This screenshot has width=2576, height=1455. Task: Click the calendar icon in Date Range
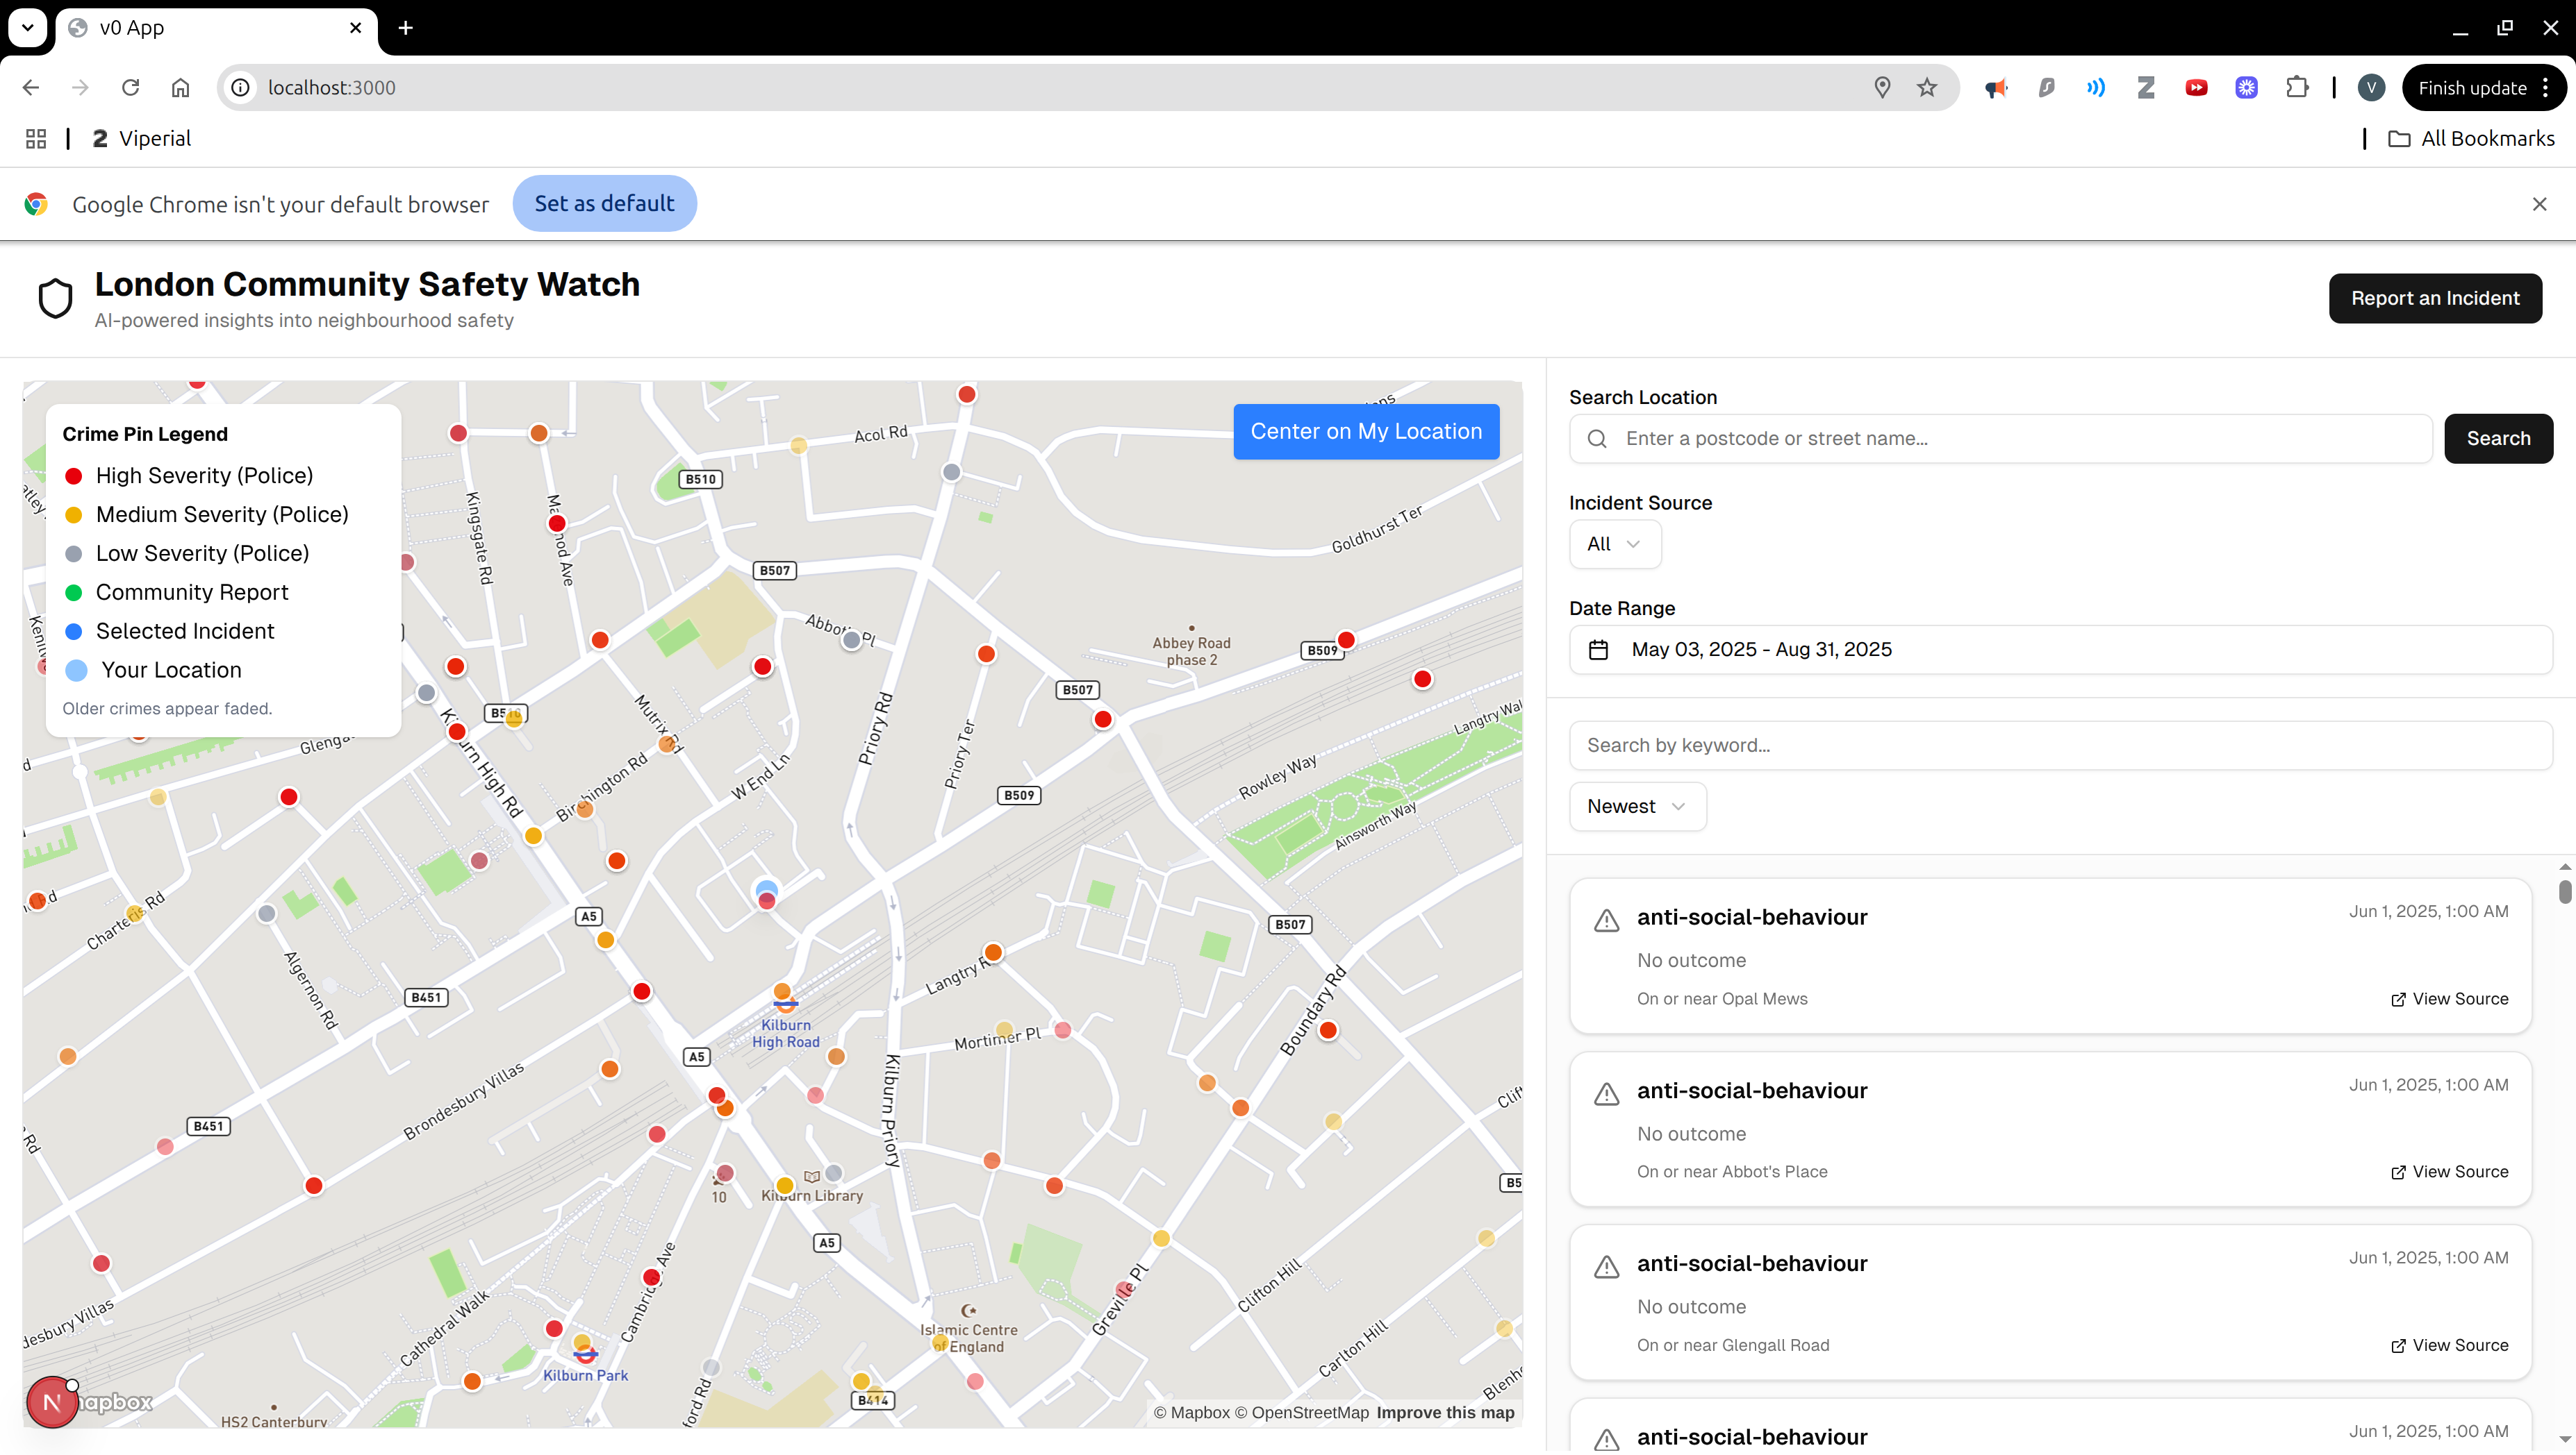1598,650
